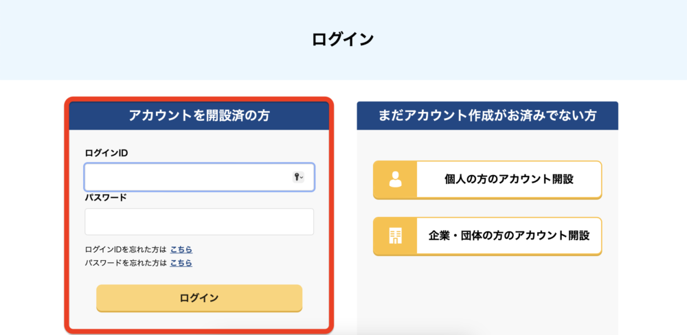Expand the password-manager chevron beside the key icon
The height and width of the screenshot is (335, 687).
[x=302, y=177]
